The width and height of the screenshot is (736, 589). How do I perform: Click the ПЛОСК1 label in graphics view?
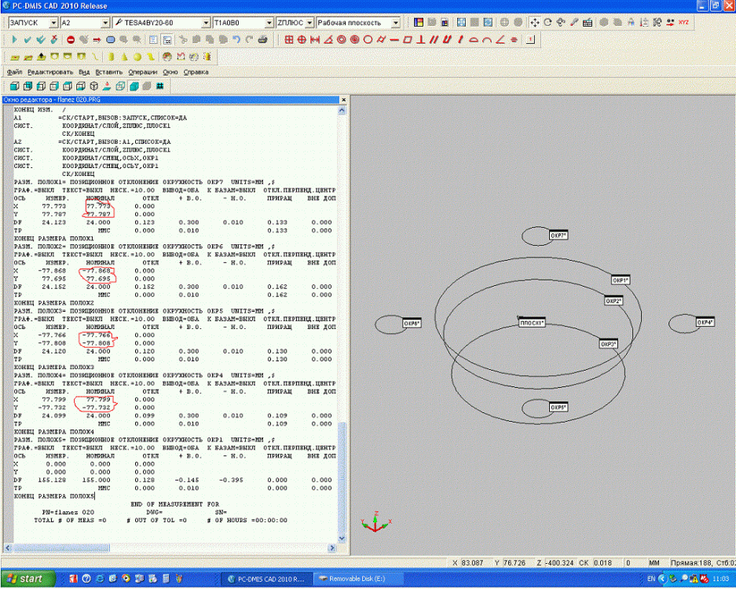(532, 323)
